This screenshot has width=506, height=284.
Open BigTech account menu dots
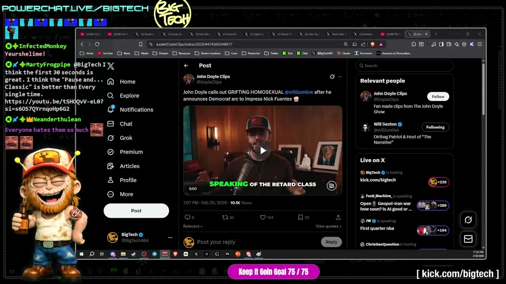click(x=170, y=237)
